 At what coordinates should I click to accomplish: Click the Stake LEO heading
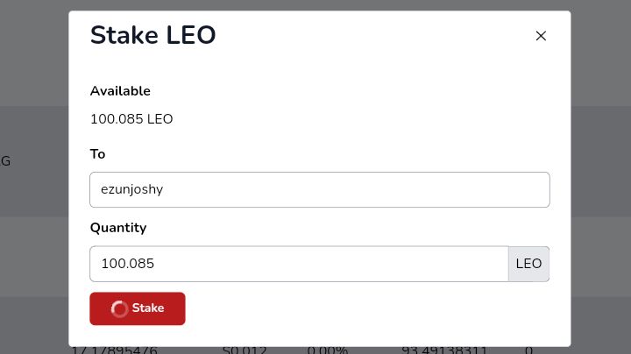click(152, 35)
